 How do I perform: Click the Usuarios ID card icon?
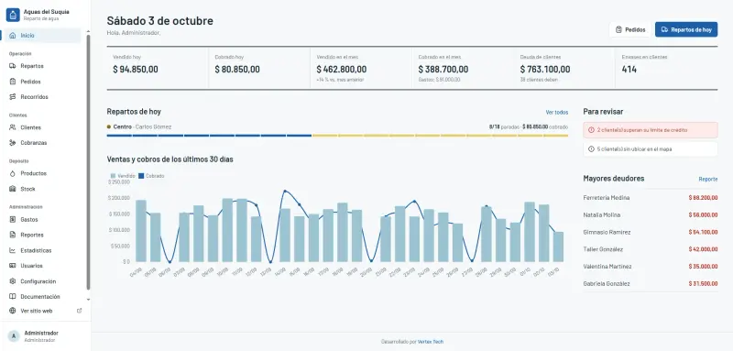pyautogui.click(x=13, y=266)
